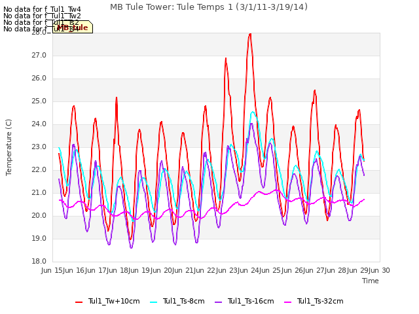Click the purple curve's lowest trough near Jun 18
Screen dimensions: 419x314
pos(131,247)
